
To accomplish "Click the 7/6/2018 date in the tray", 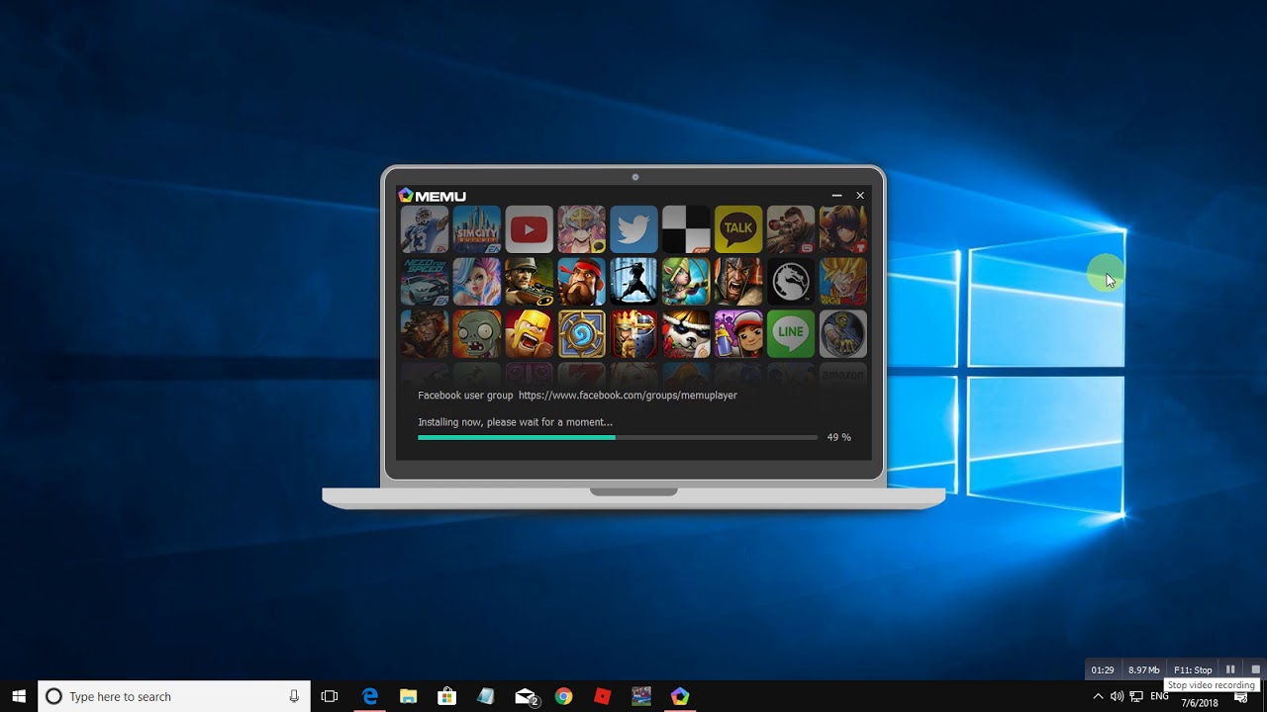I will click(x=1200, y=703).
